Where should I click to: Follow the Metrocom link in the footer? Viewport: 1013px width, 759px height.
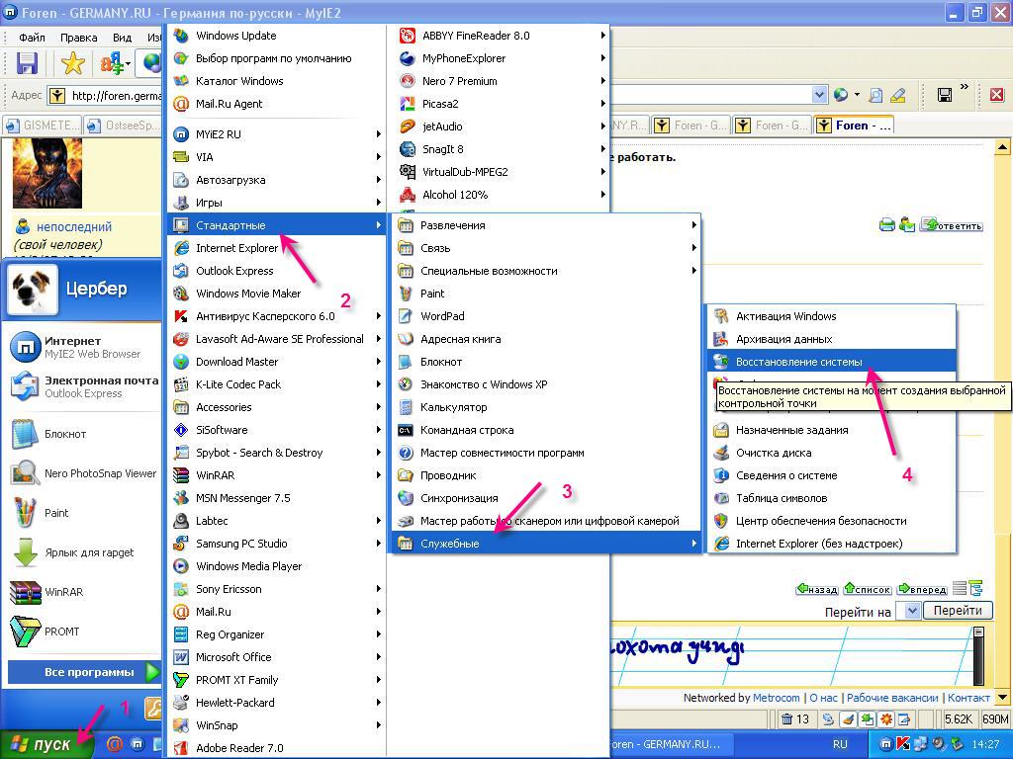pos(776,698)
